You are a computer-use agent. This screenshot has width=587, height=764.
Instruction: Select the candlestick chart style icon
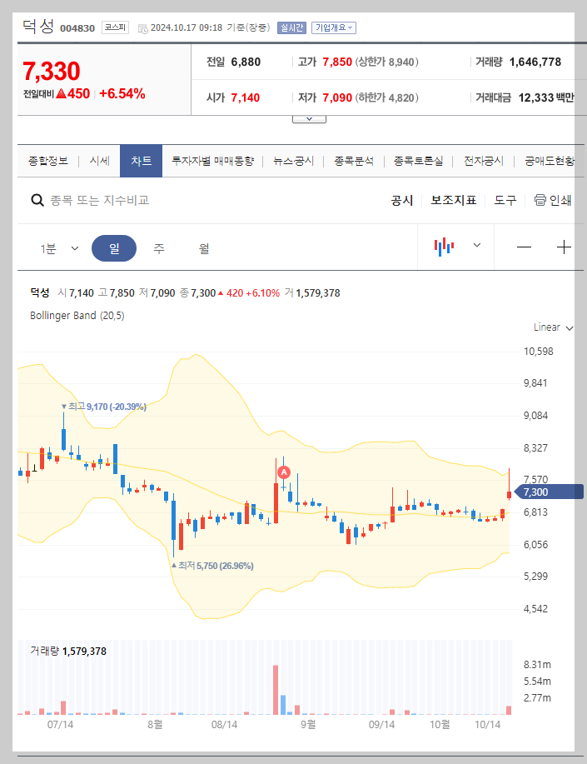tap(444, 247)
